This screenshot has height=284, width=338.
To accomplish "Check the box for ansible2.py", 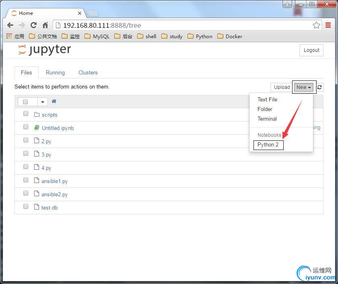I will coord(26,193).
